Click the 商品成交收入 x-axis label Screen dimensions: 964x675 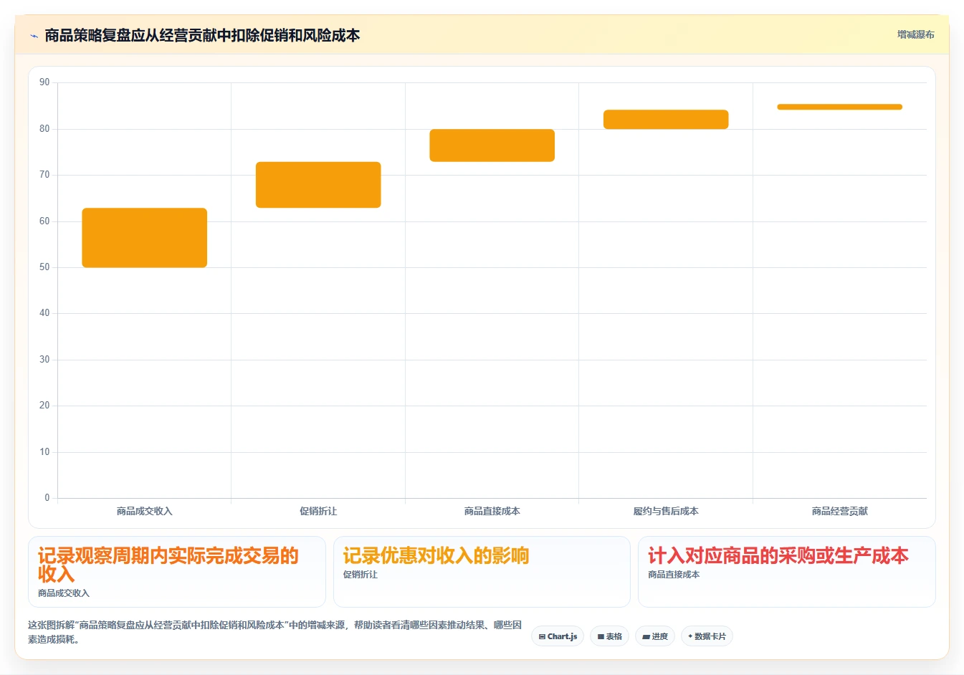tap(145, 511)
